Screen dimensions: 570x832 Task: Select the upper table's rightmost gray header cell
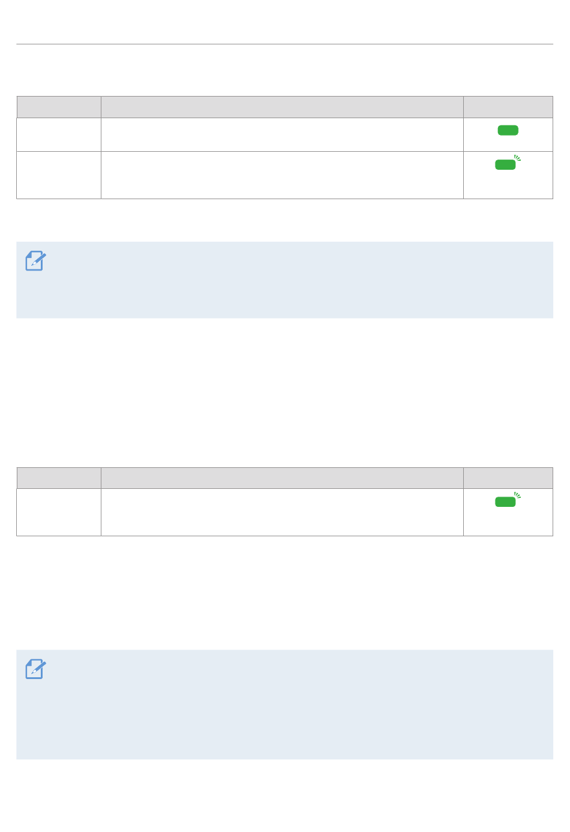coord(508,107)
